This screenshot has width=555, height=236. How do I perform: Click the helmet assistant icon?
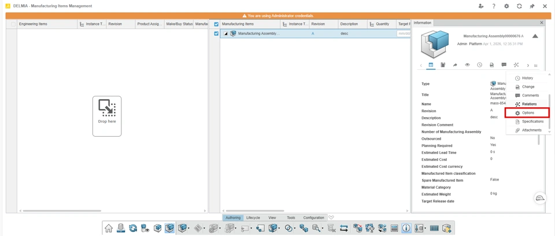540,198
